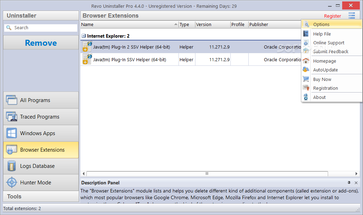The width and height of the screenshot is (363, 215).
Task: Click the Windows Apps logo icon
Action: click(x=12, y=133)
